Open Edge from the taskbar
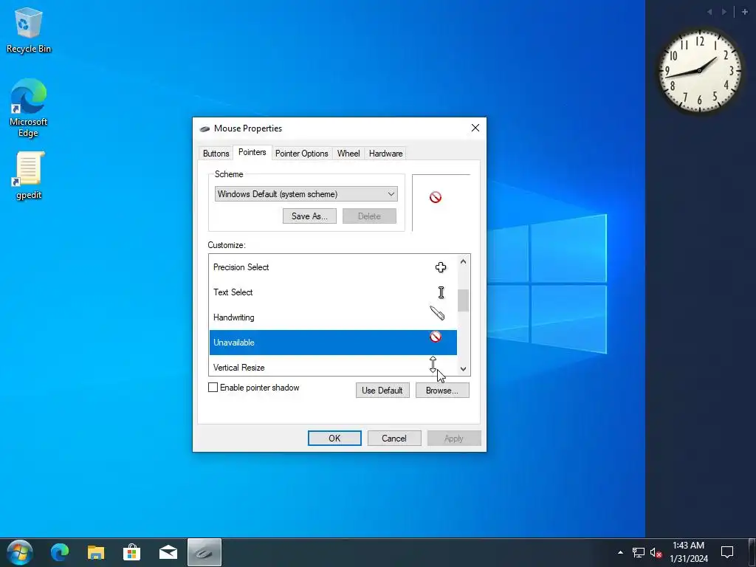 60,552
